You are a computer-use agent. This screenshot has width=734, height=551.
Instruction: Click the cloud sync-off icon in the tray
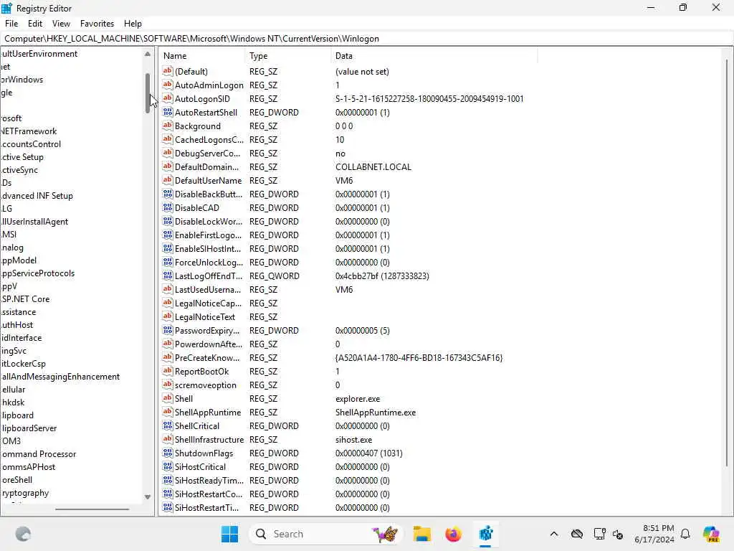pos(577,534)
